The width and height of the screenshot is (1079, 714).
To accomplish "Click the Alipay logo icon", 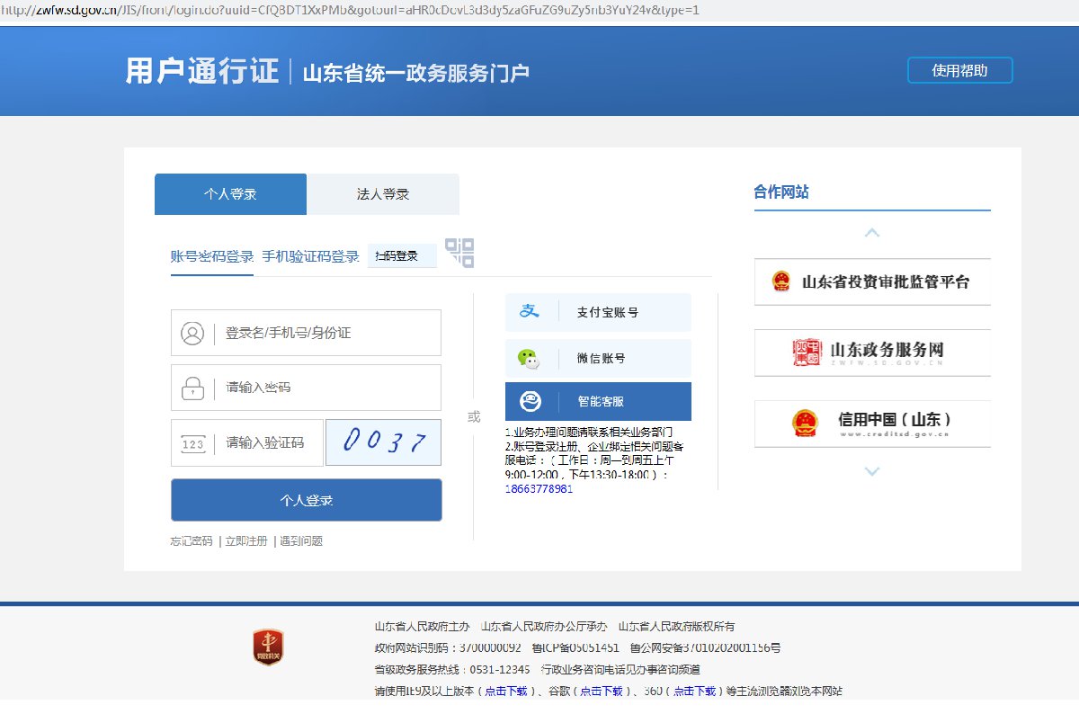I will pyautogui.click(x=530, y=312).
